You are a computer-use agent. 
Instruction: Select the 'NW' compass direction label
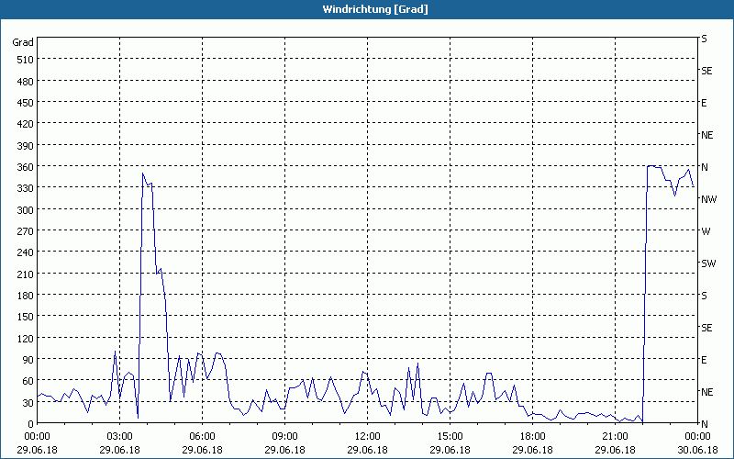(x=708, y=199)
